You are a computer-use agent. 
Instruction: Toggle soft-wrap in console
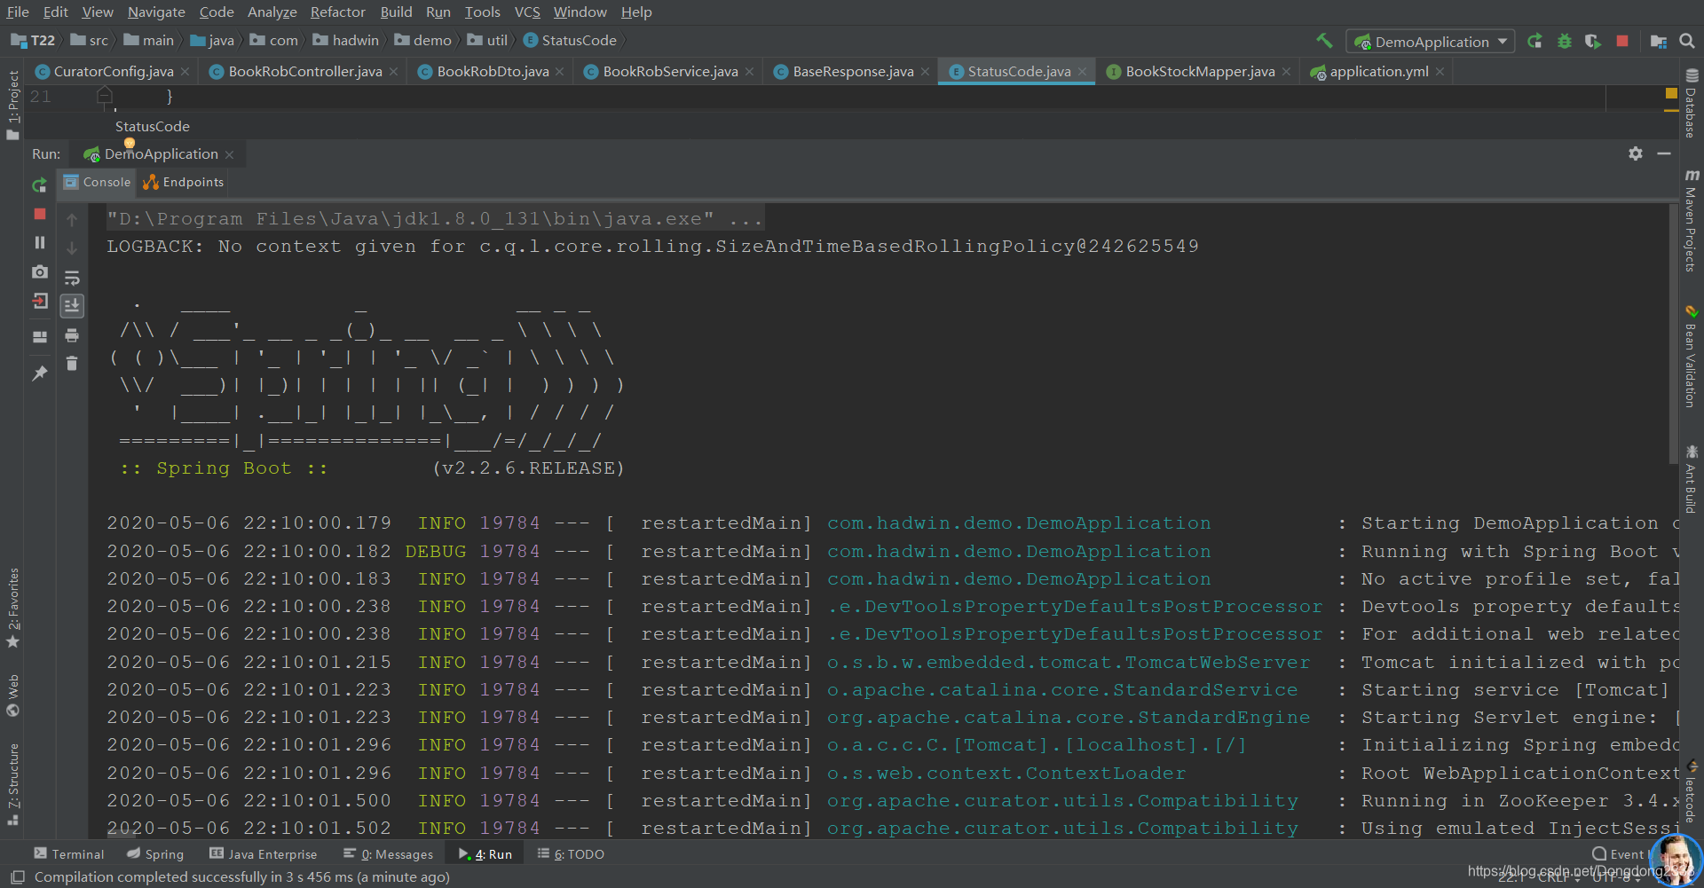tap(72, 278)
